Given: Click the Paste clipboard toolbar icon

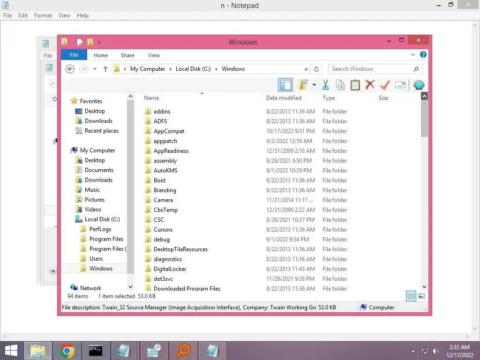Looking at the screenshot, I should tap(355, 85).
